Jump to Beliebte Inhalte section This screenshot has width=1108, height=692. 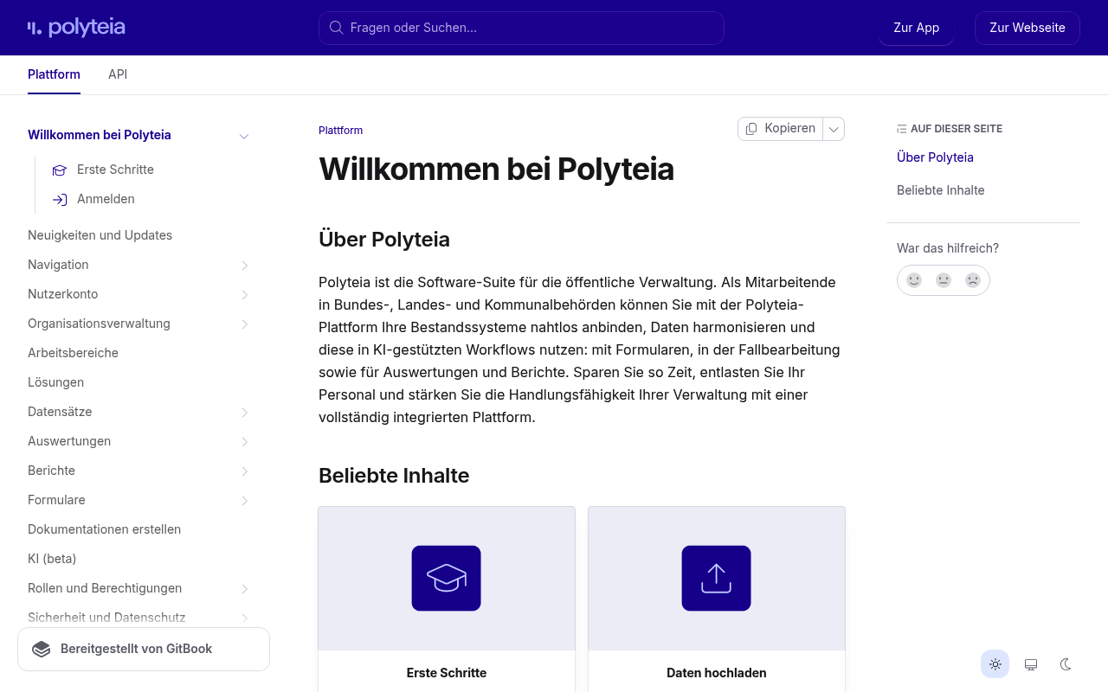tap(940, 190)
